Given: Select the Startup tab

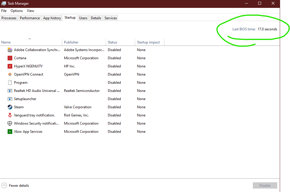Looking at the screenshot, I should pos(70,18).
